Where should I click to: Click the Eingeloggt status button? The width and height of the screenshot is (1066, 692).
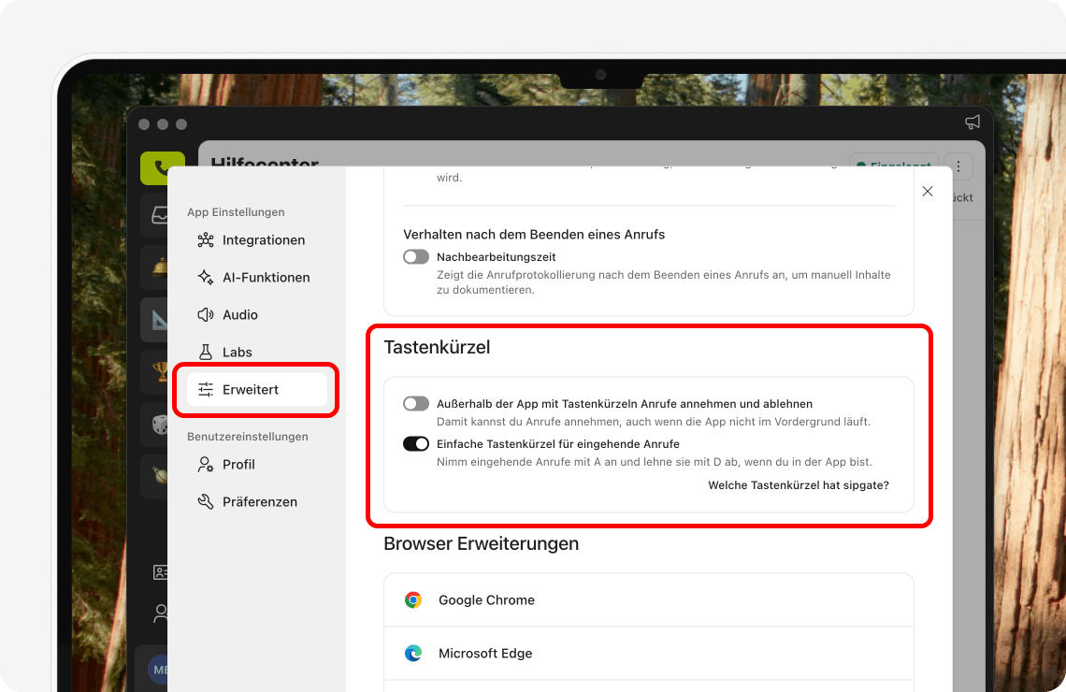pyautogui.click(x=893, y=166)
